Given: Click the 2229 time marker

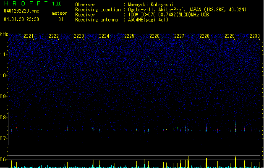Looking at the screenshot, I should point(230,36).
